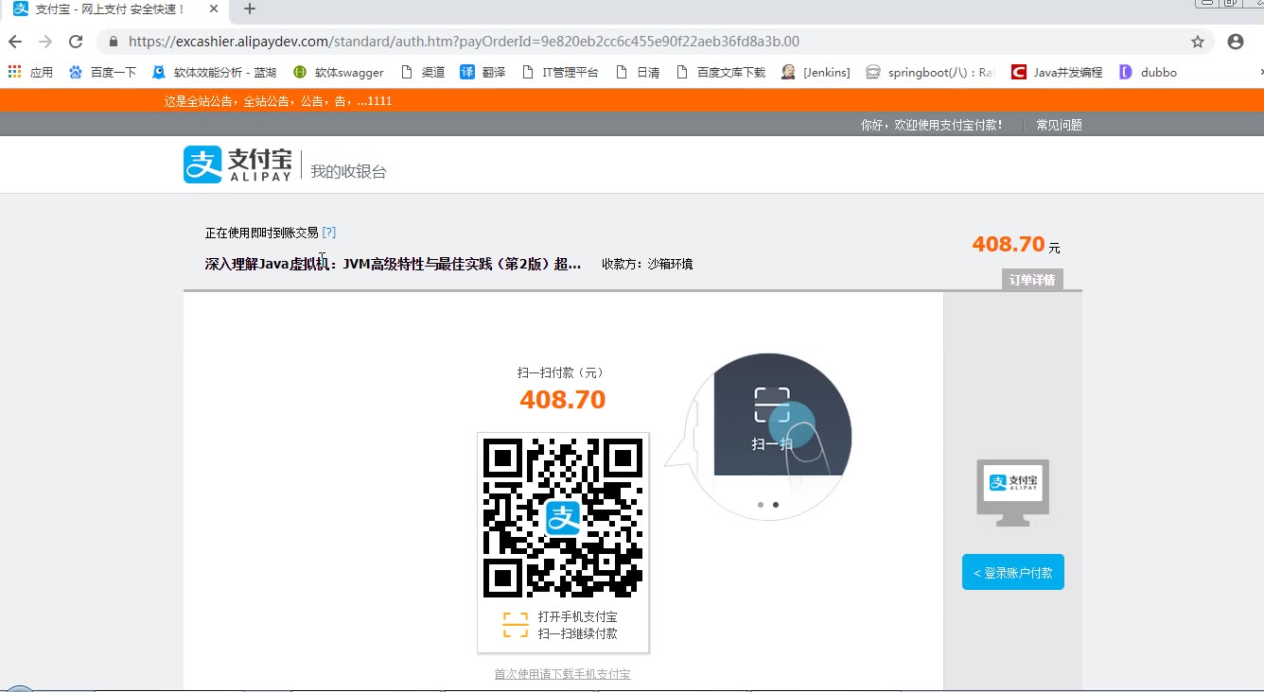The height and width of the screenshot is (692, 1264).
Task: Open the dubbo bookmark
Action: click(1148, 72)
